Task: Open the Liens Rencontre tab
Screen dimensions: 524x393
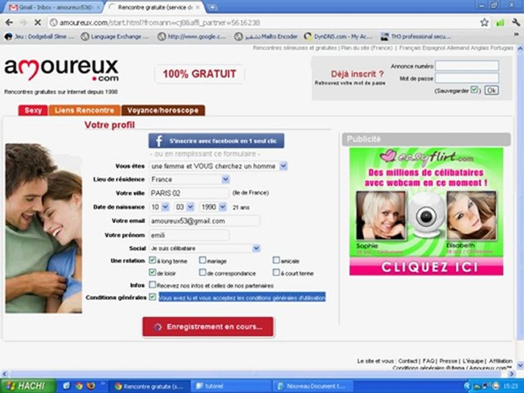Action: [x=84, y=110]
